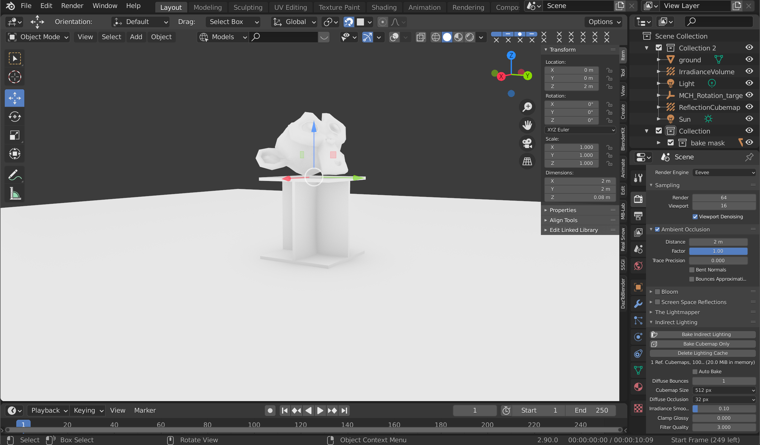Enable Bent Normals under Ambient Occlusion
This screenshot has height=445, width=760.
[x=692, y=270]
